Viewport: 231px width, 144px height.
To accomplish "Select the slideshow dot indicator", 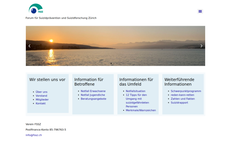I will (x=111, y=63).
